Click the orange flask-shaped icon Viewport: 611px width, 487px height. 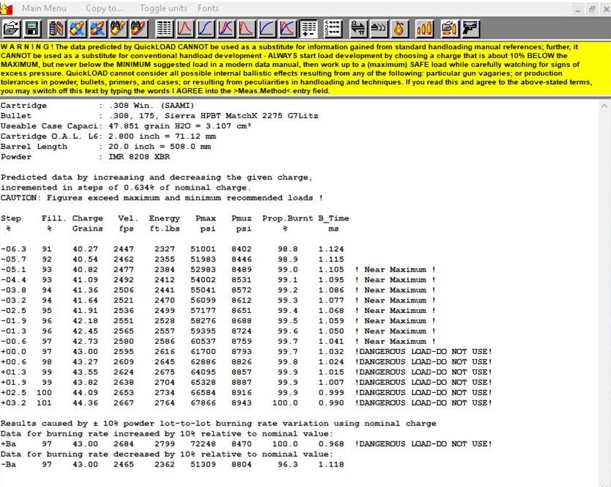pyautogui.click(x=399, y=29)
